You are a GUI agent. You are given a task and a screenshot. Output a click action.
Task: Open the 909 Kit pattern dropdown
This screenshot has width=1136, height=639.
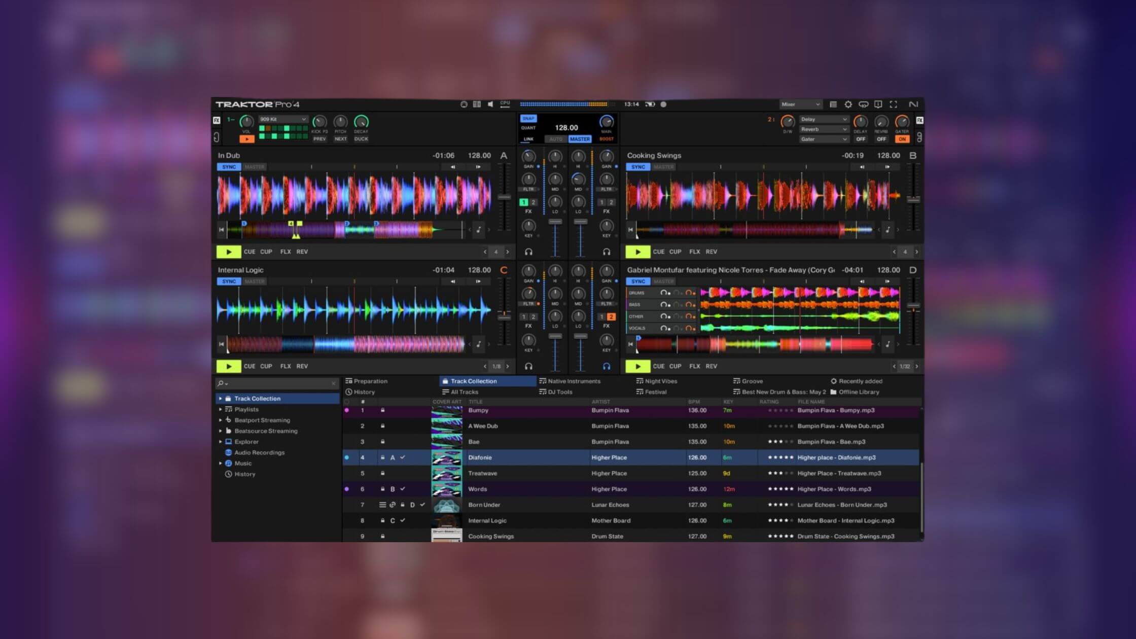[283, 119]
